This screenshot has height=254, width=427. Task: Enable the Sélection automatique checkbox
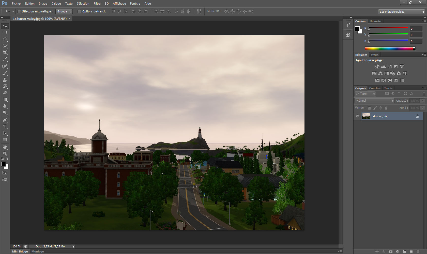click(19, 11)
